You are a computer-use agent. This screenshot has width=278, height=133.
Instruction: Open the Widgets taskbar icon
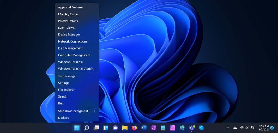point(106,128)
